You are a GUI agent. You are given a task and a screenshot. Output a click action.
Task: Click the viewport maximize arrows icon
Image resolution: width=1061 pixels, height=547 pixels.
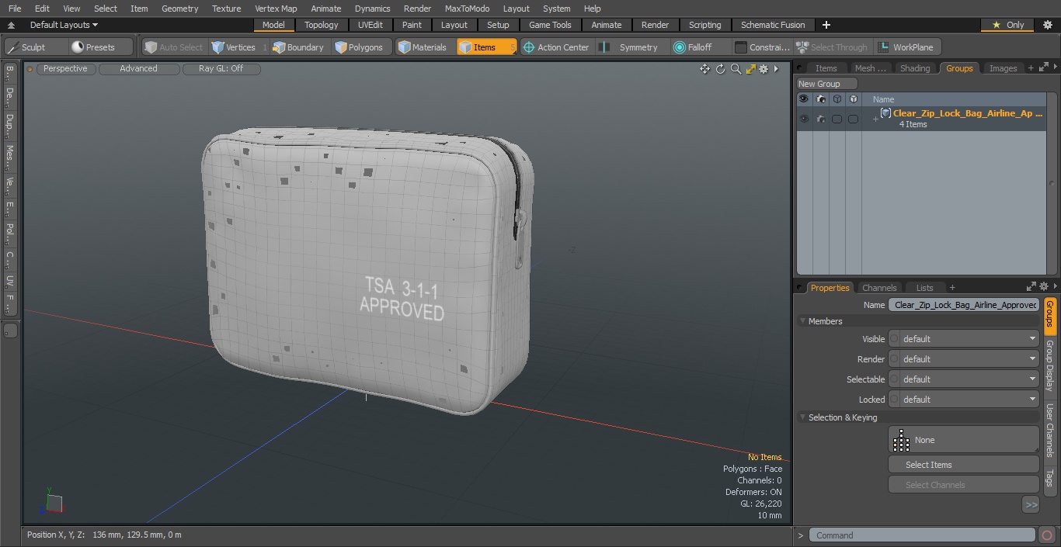tap(750, 69)
